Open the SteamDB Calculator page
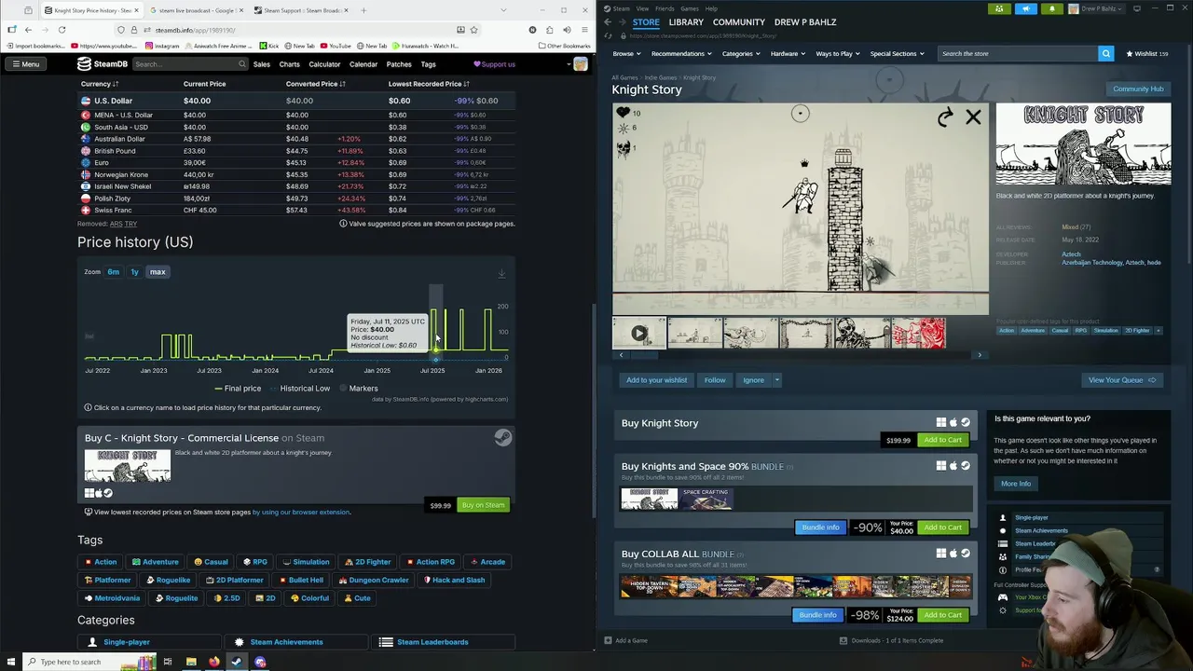This screenshot has width=1193, height=671. 324,64
